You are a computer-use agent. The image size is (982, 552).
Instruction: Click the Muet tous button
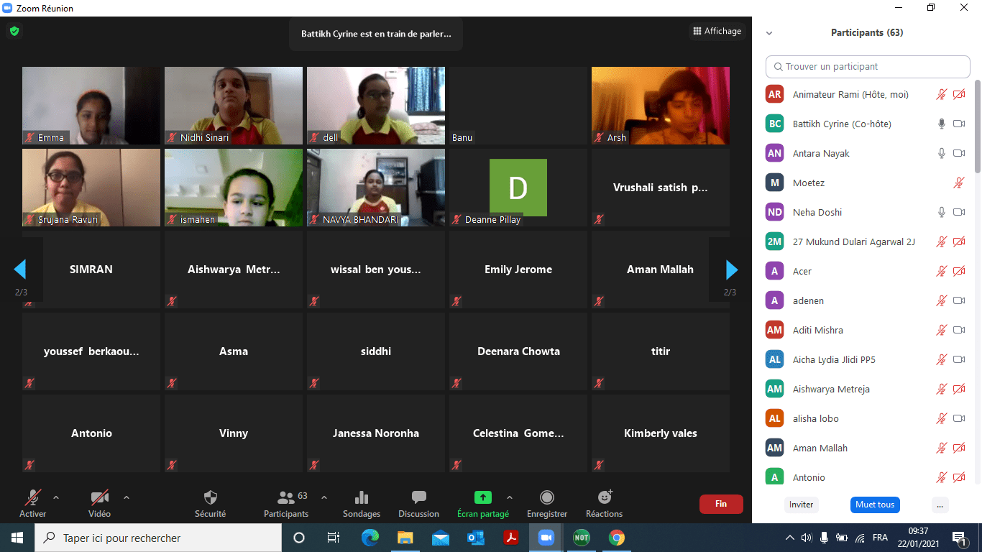tap(875, 505)
